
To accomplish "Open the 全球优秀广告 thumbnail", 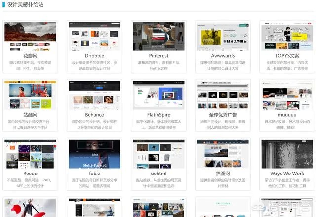I will coord(222,95).
